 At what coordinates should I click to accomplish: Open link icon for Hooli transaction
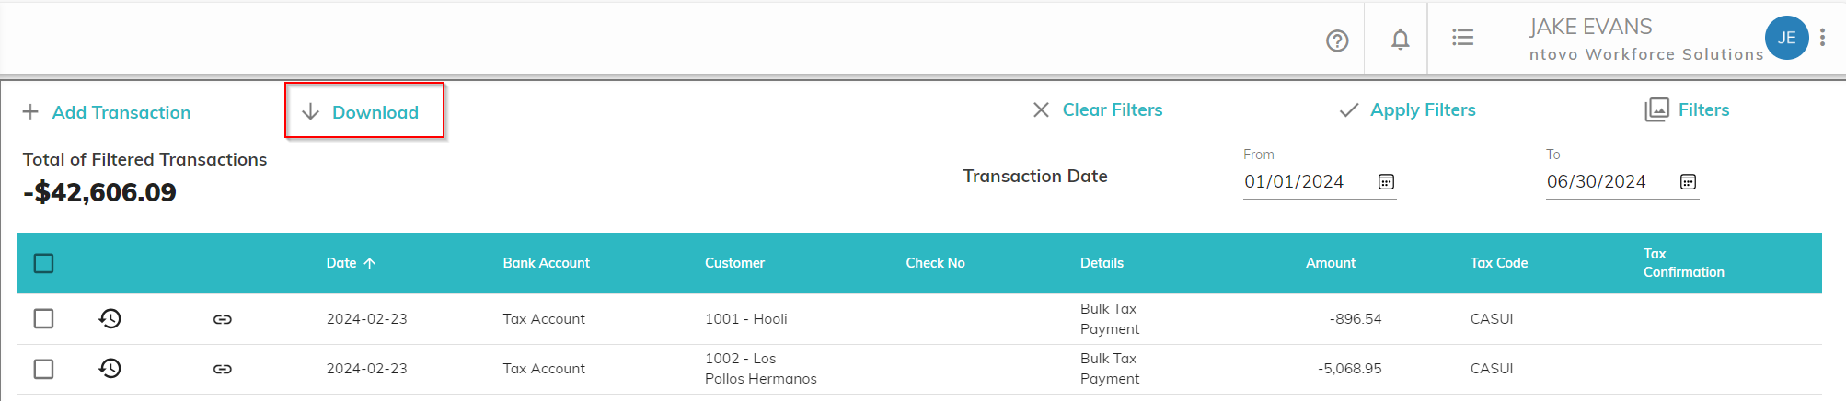[223, 319]
